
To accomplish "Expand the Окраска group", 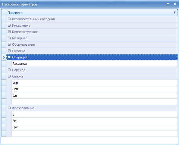I will (x=9, y=51).
